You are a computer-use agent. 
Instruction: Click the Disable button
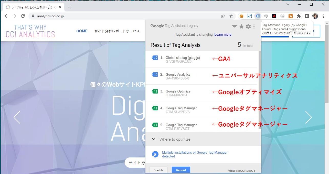[x=158, y=170]
